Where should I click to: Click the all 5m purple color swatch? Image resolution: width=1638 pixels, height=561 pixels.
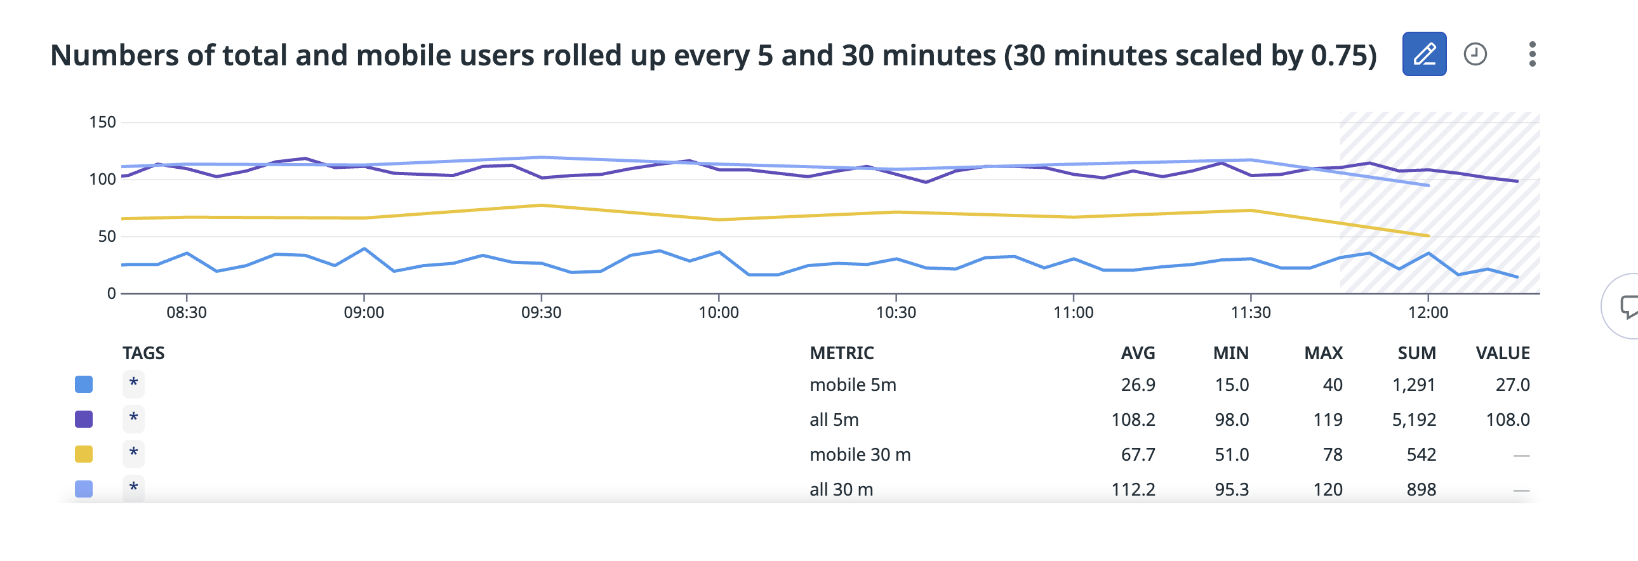(83, 419)
